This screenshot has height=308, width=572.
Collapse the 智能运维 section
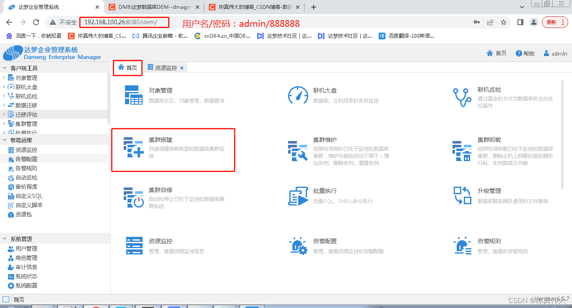tap(5, 140)
